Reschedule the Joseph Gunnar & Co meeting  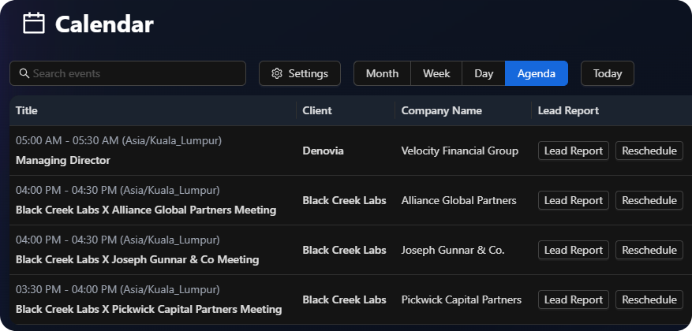[649, 250]
